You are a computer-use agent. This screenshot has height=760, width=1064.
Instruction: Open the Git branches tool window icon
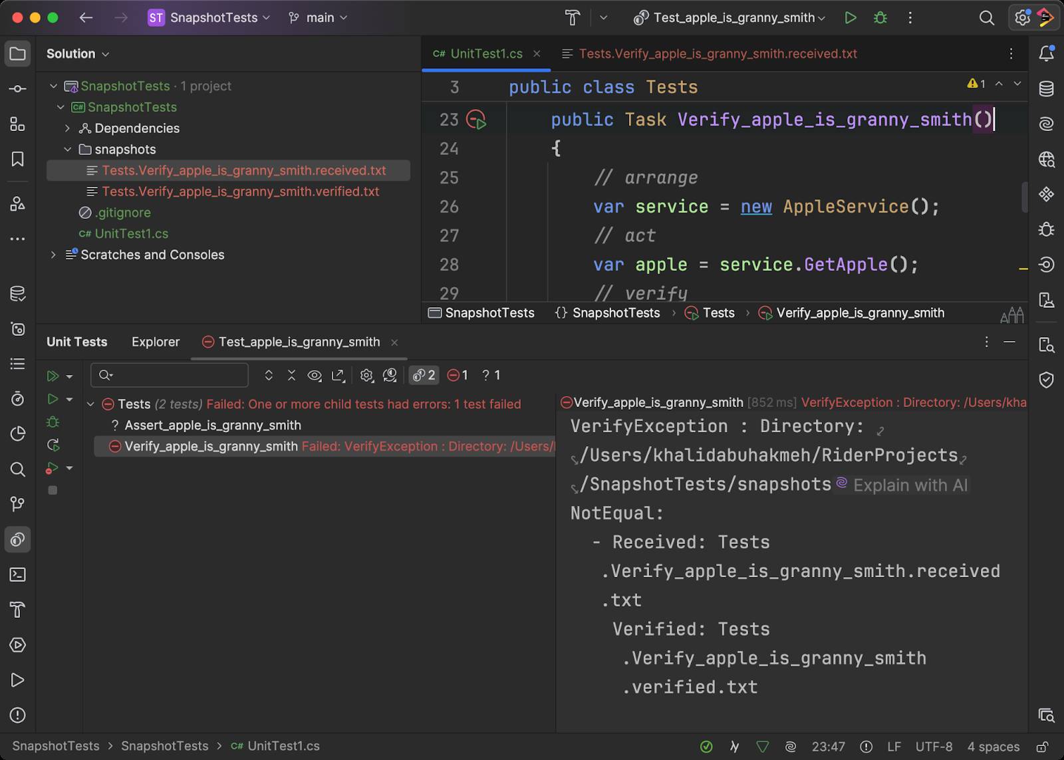(x=18, y=504)
